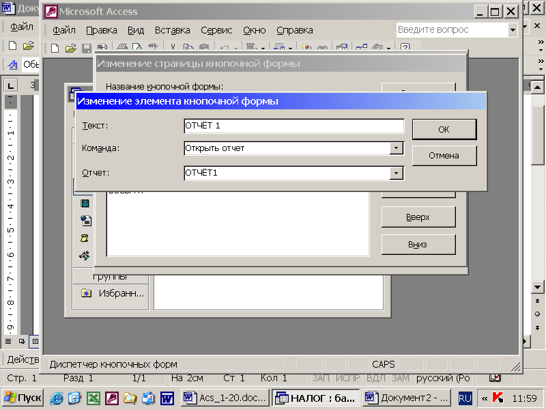Viewport: 546px width, 410px height.
Task: Click the Code wand icon in Access toolbar
Action: 306,47
